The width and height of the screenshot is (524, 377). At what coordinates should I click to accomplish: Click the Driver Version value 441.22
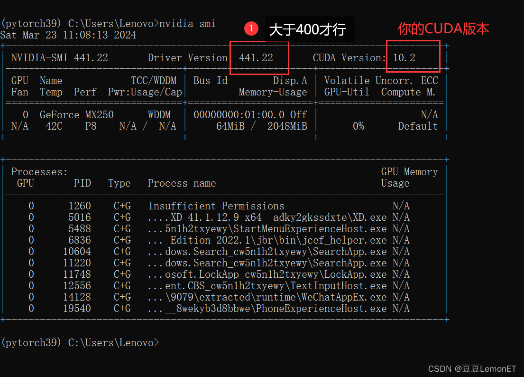click(x=256, y=58)
